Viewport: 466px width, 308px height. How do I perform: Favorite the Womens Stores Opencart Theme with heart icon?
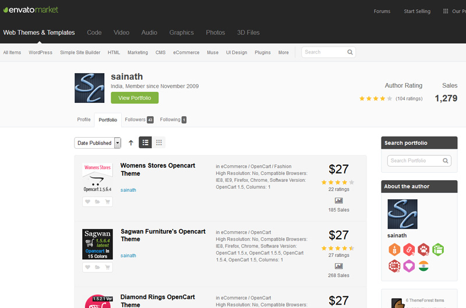point(88,202)
